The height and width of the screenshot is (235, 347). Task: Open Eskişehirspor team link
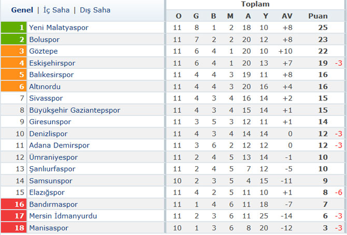coord(52,63)
